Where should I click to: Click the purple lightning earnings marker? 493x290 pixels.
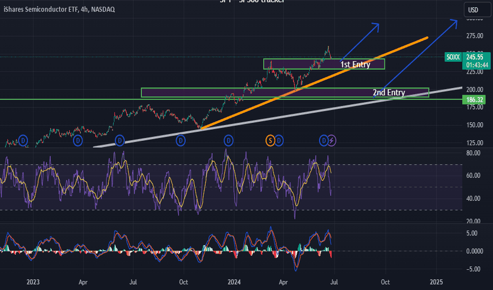tap(332, 140)
